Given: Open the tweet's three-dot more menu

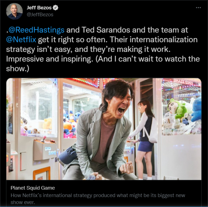Looking at the screenshot, I should pos(199,7).
